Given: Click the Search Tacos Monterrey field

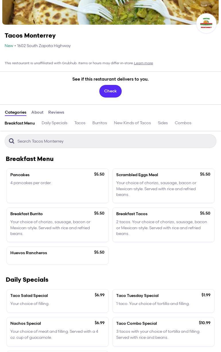Looking at the screenshot, I should 115,141.
